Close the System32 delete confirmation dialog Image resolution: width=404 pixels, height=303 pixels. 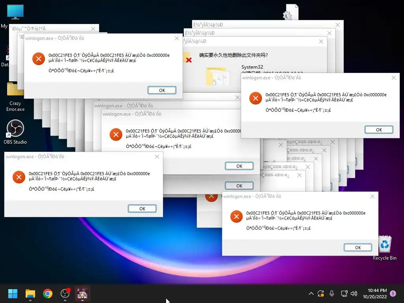(x=321, y=41)
